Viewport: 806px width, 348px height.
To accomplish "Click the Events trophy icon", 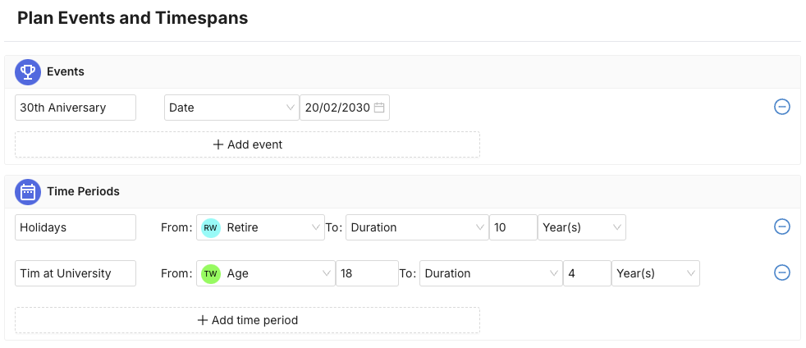I will [27, 72].
